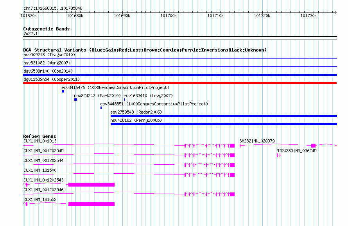Click the esv2759548 (Redon2006) label
This screenshot has width=348, height=226.
(x=136, y=112)
